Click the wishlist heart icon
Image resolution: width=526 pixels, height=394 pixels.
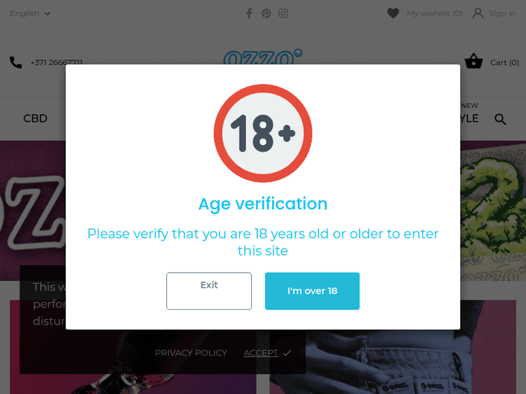(393, 13)
